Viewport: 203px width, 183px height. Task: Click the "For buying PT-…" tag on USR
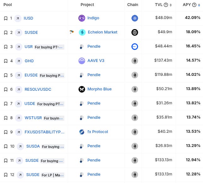49,47
